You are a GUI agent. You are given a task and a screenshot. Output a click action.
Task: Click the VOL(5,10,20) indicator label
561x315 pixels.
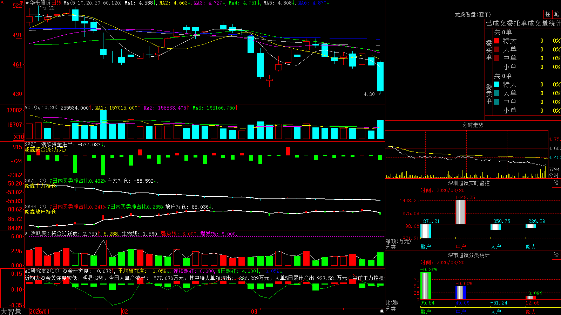click(41, 107)
